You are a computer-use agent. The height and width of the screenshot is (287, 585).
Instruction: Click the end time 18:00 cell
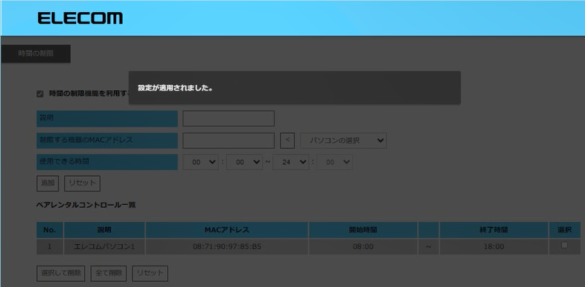coord(493,247)
